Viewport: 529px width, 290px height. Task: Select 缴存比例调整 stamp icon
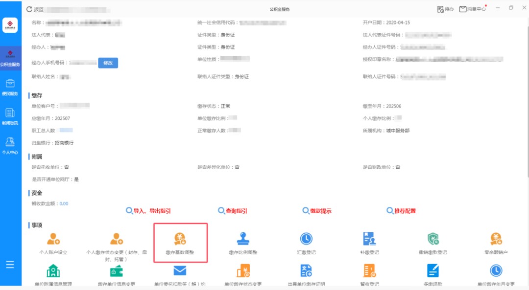(243, 239)
